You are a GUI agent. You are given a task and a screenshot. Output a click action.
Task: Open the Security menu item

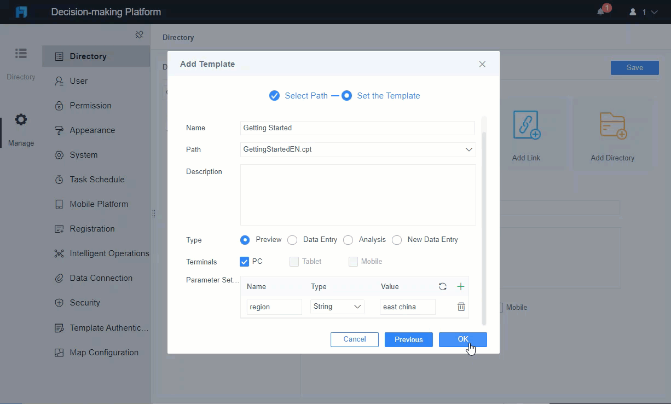pyautogui.click(x=96, y=303)
